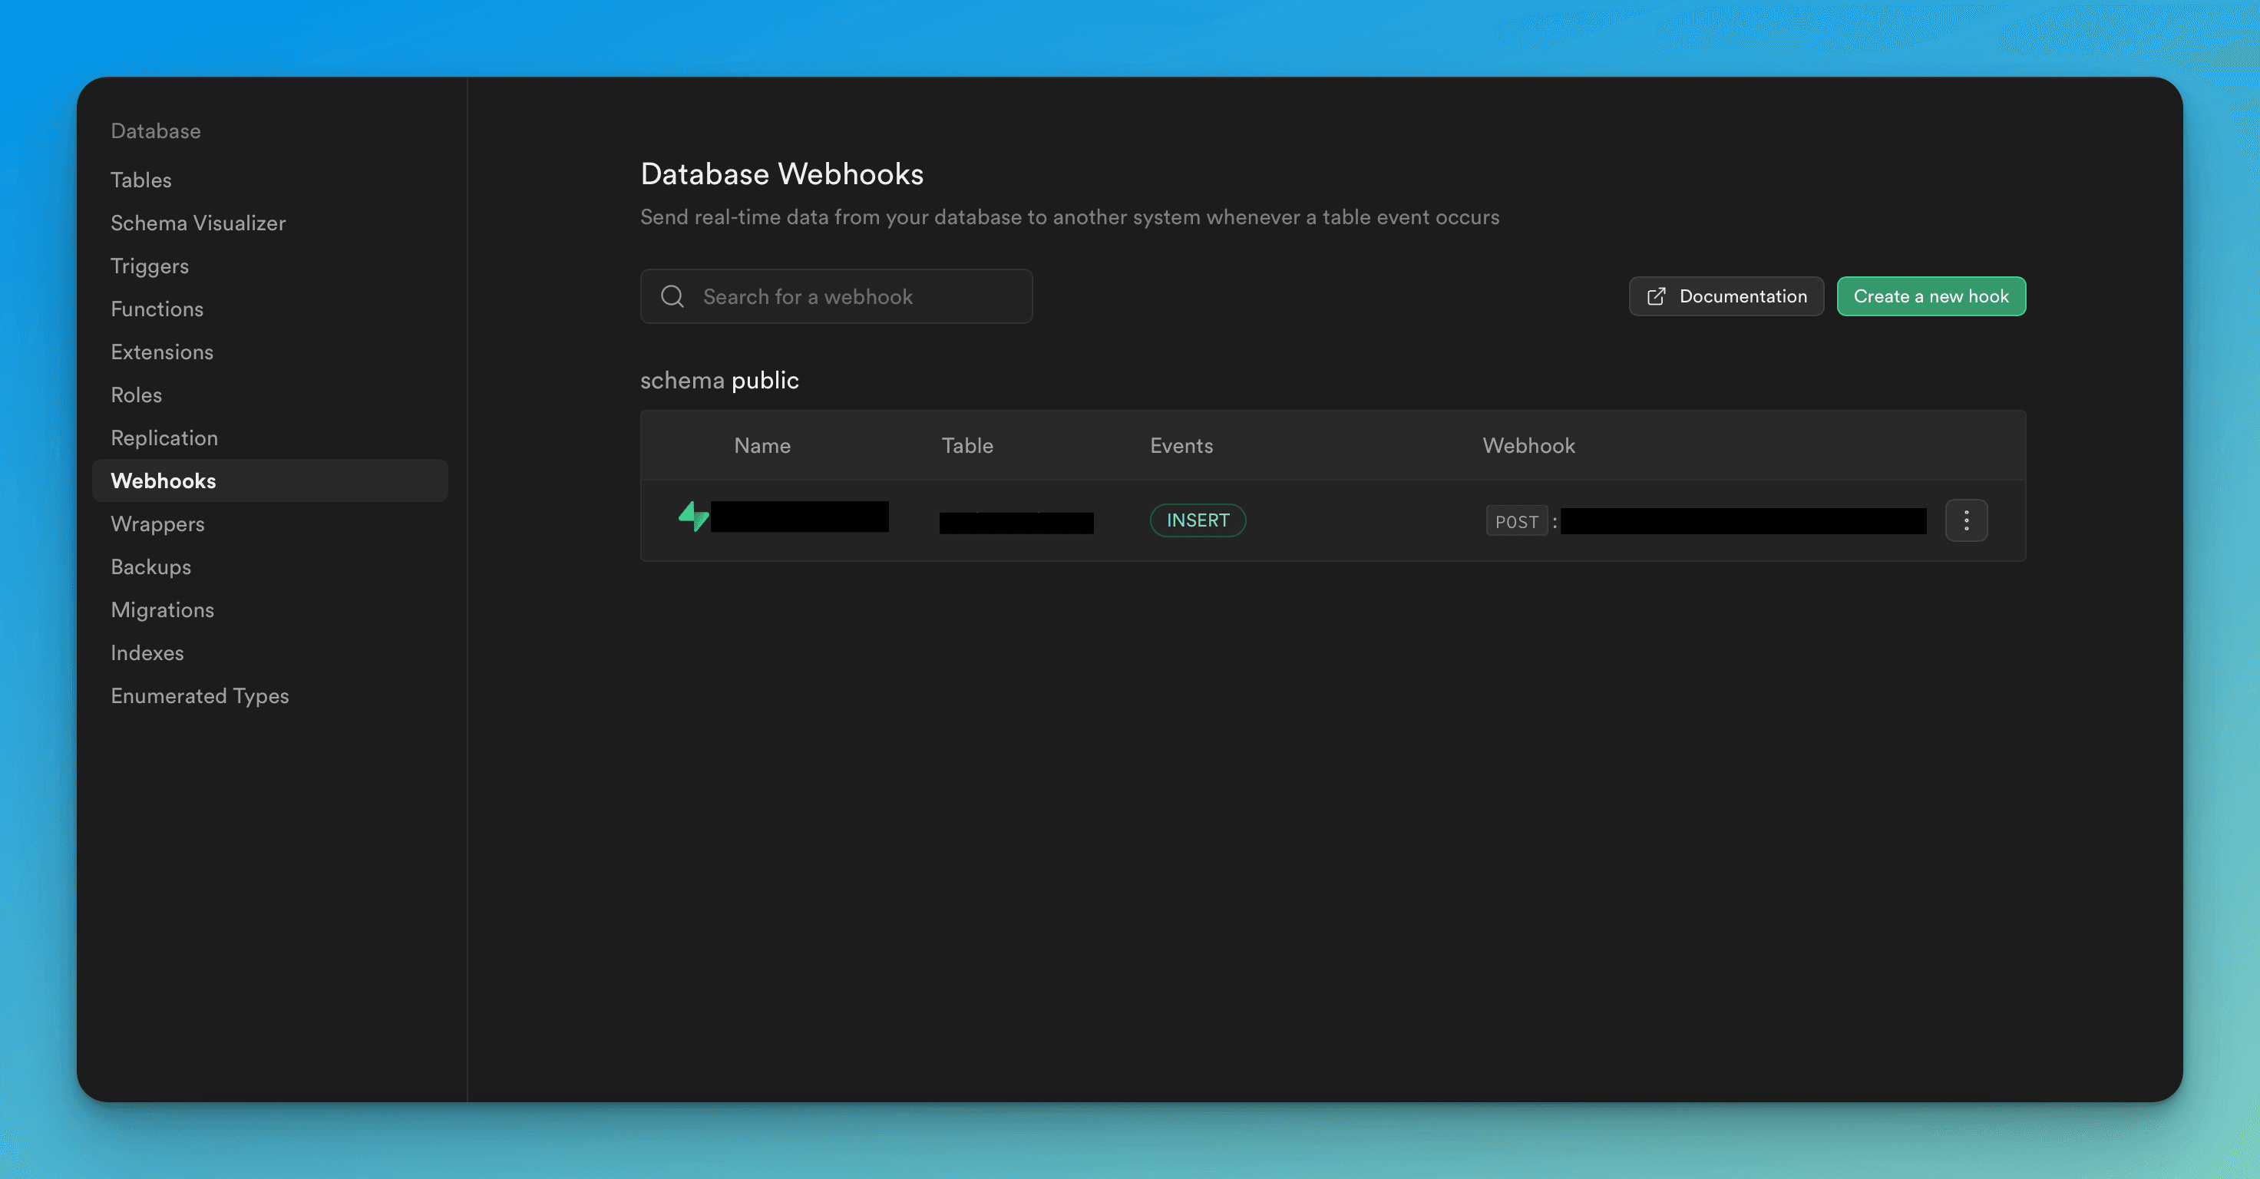
Task: Open the Tables section
Action: coord(140,180)
